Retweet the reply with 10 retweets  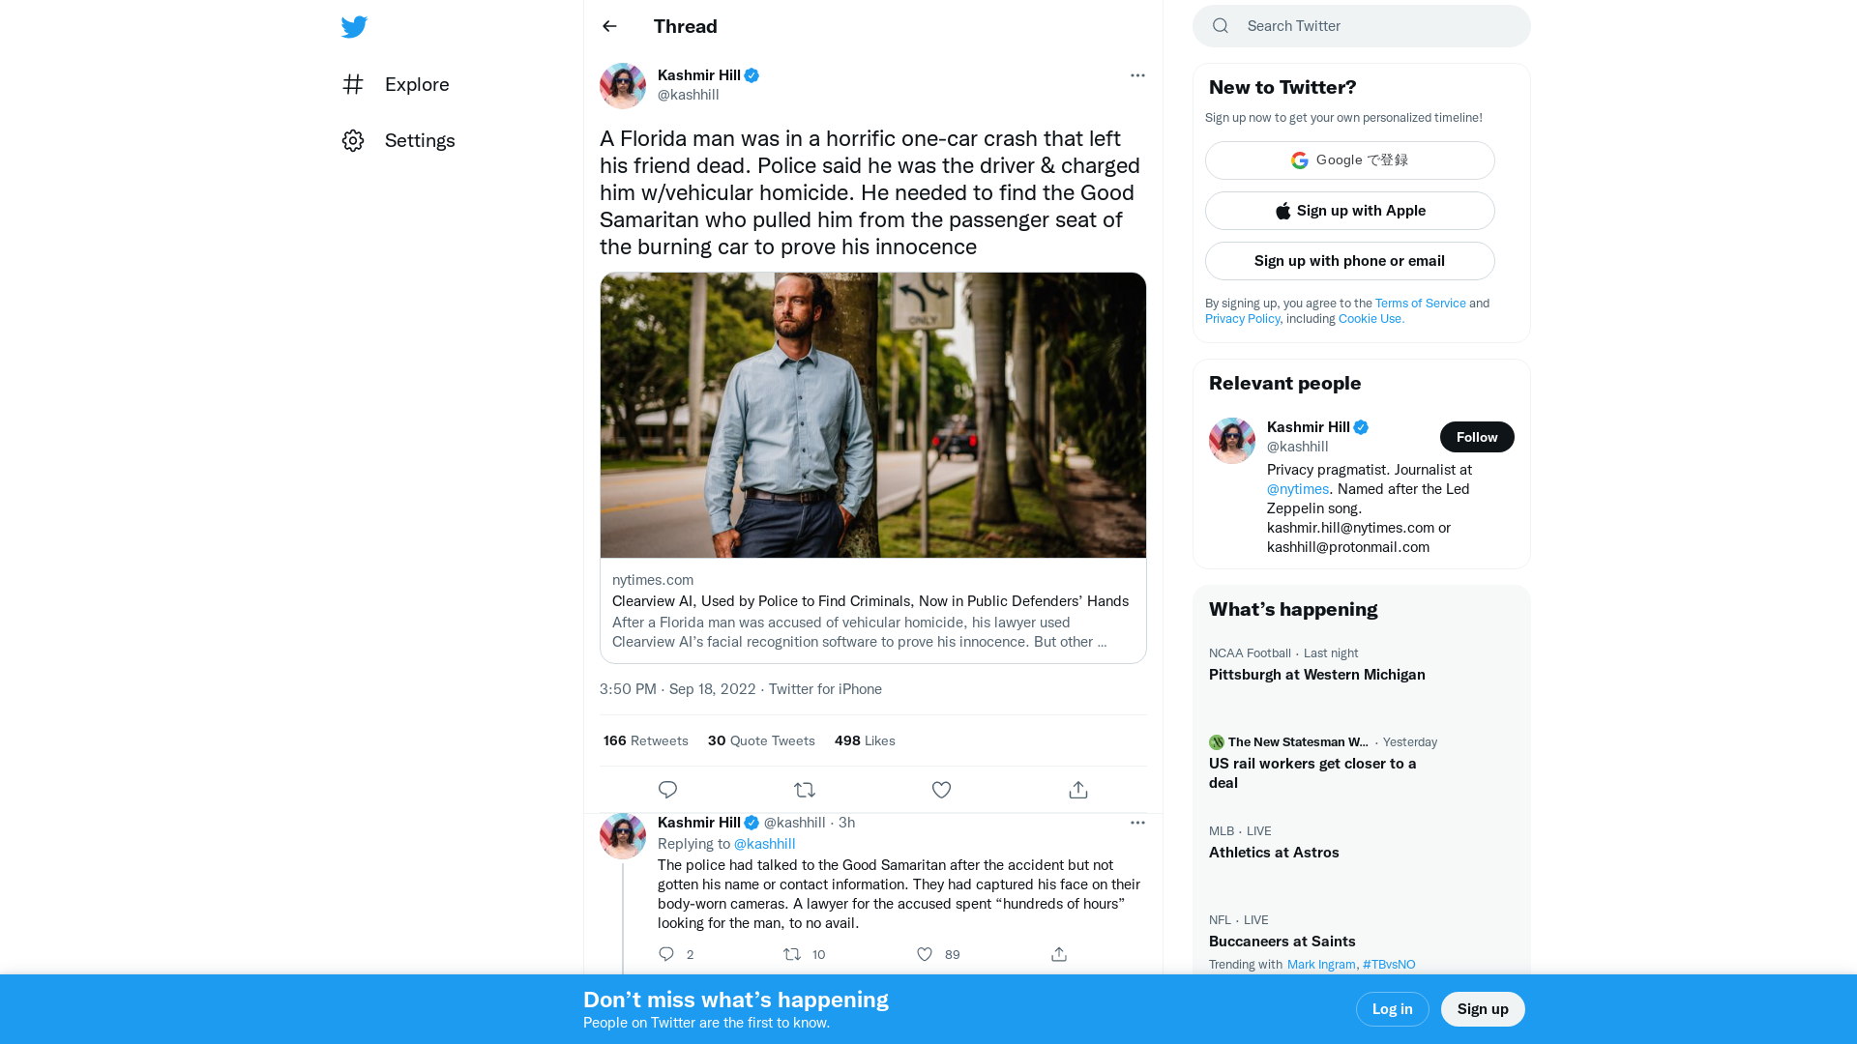(x=792, y=954)
